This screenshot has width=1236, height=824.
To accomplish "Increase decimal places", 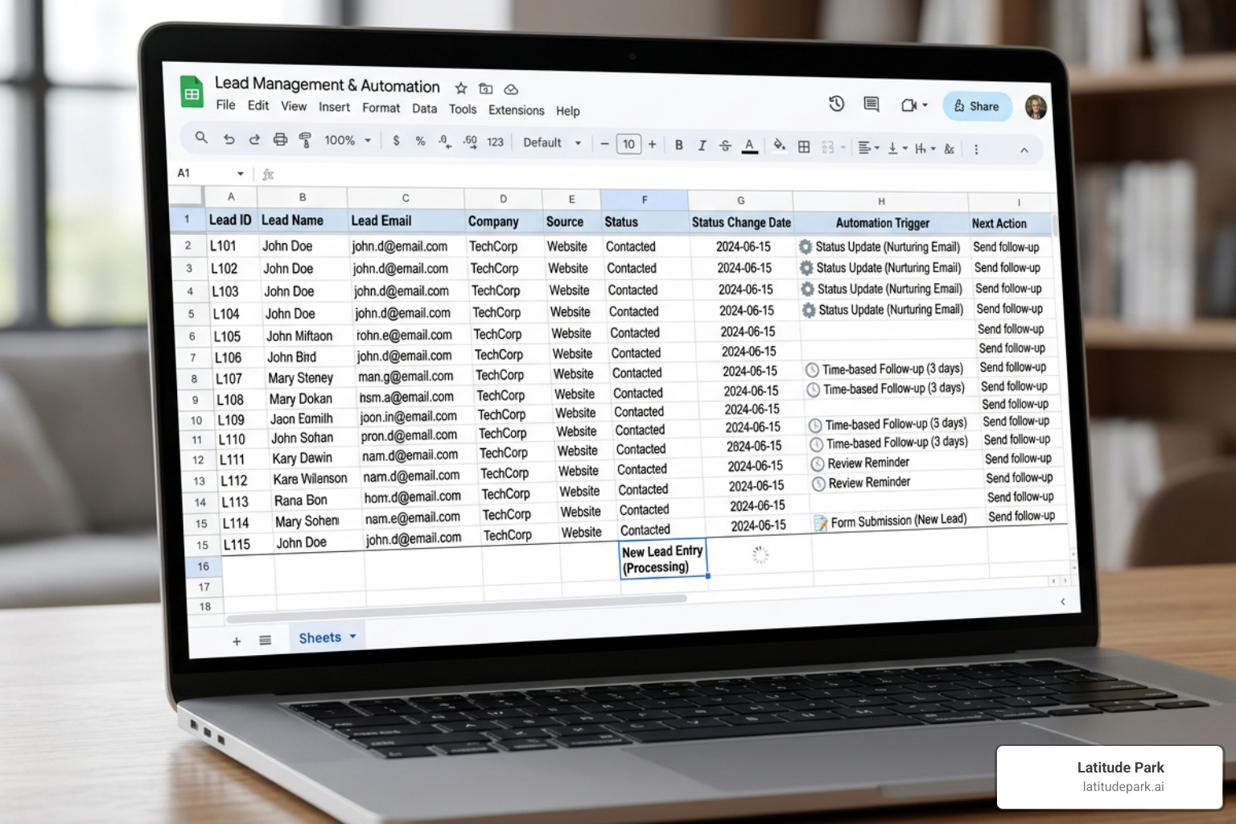I will pos(470,142).
